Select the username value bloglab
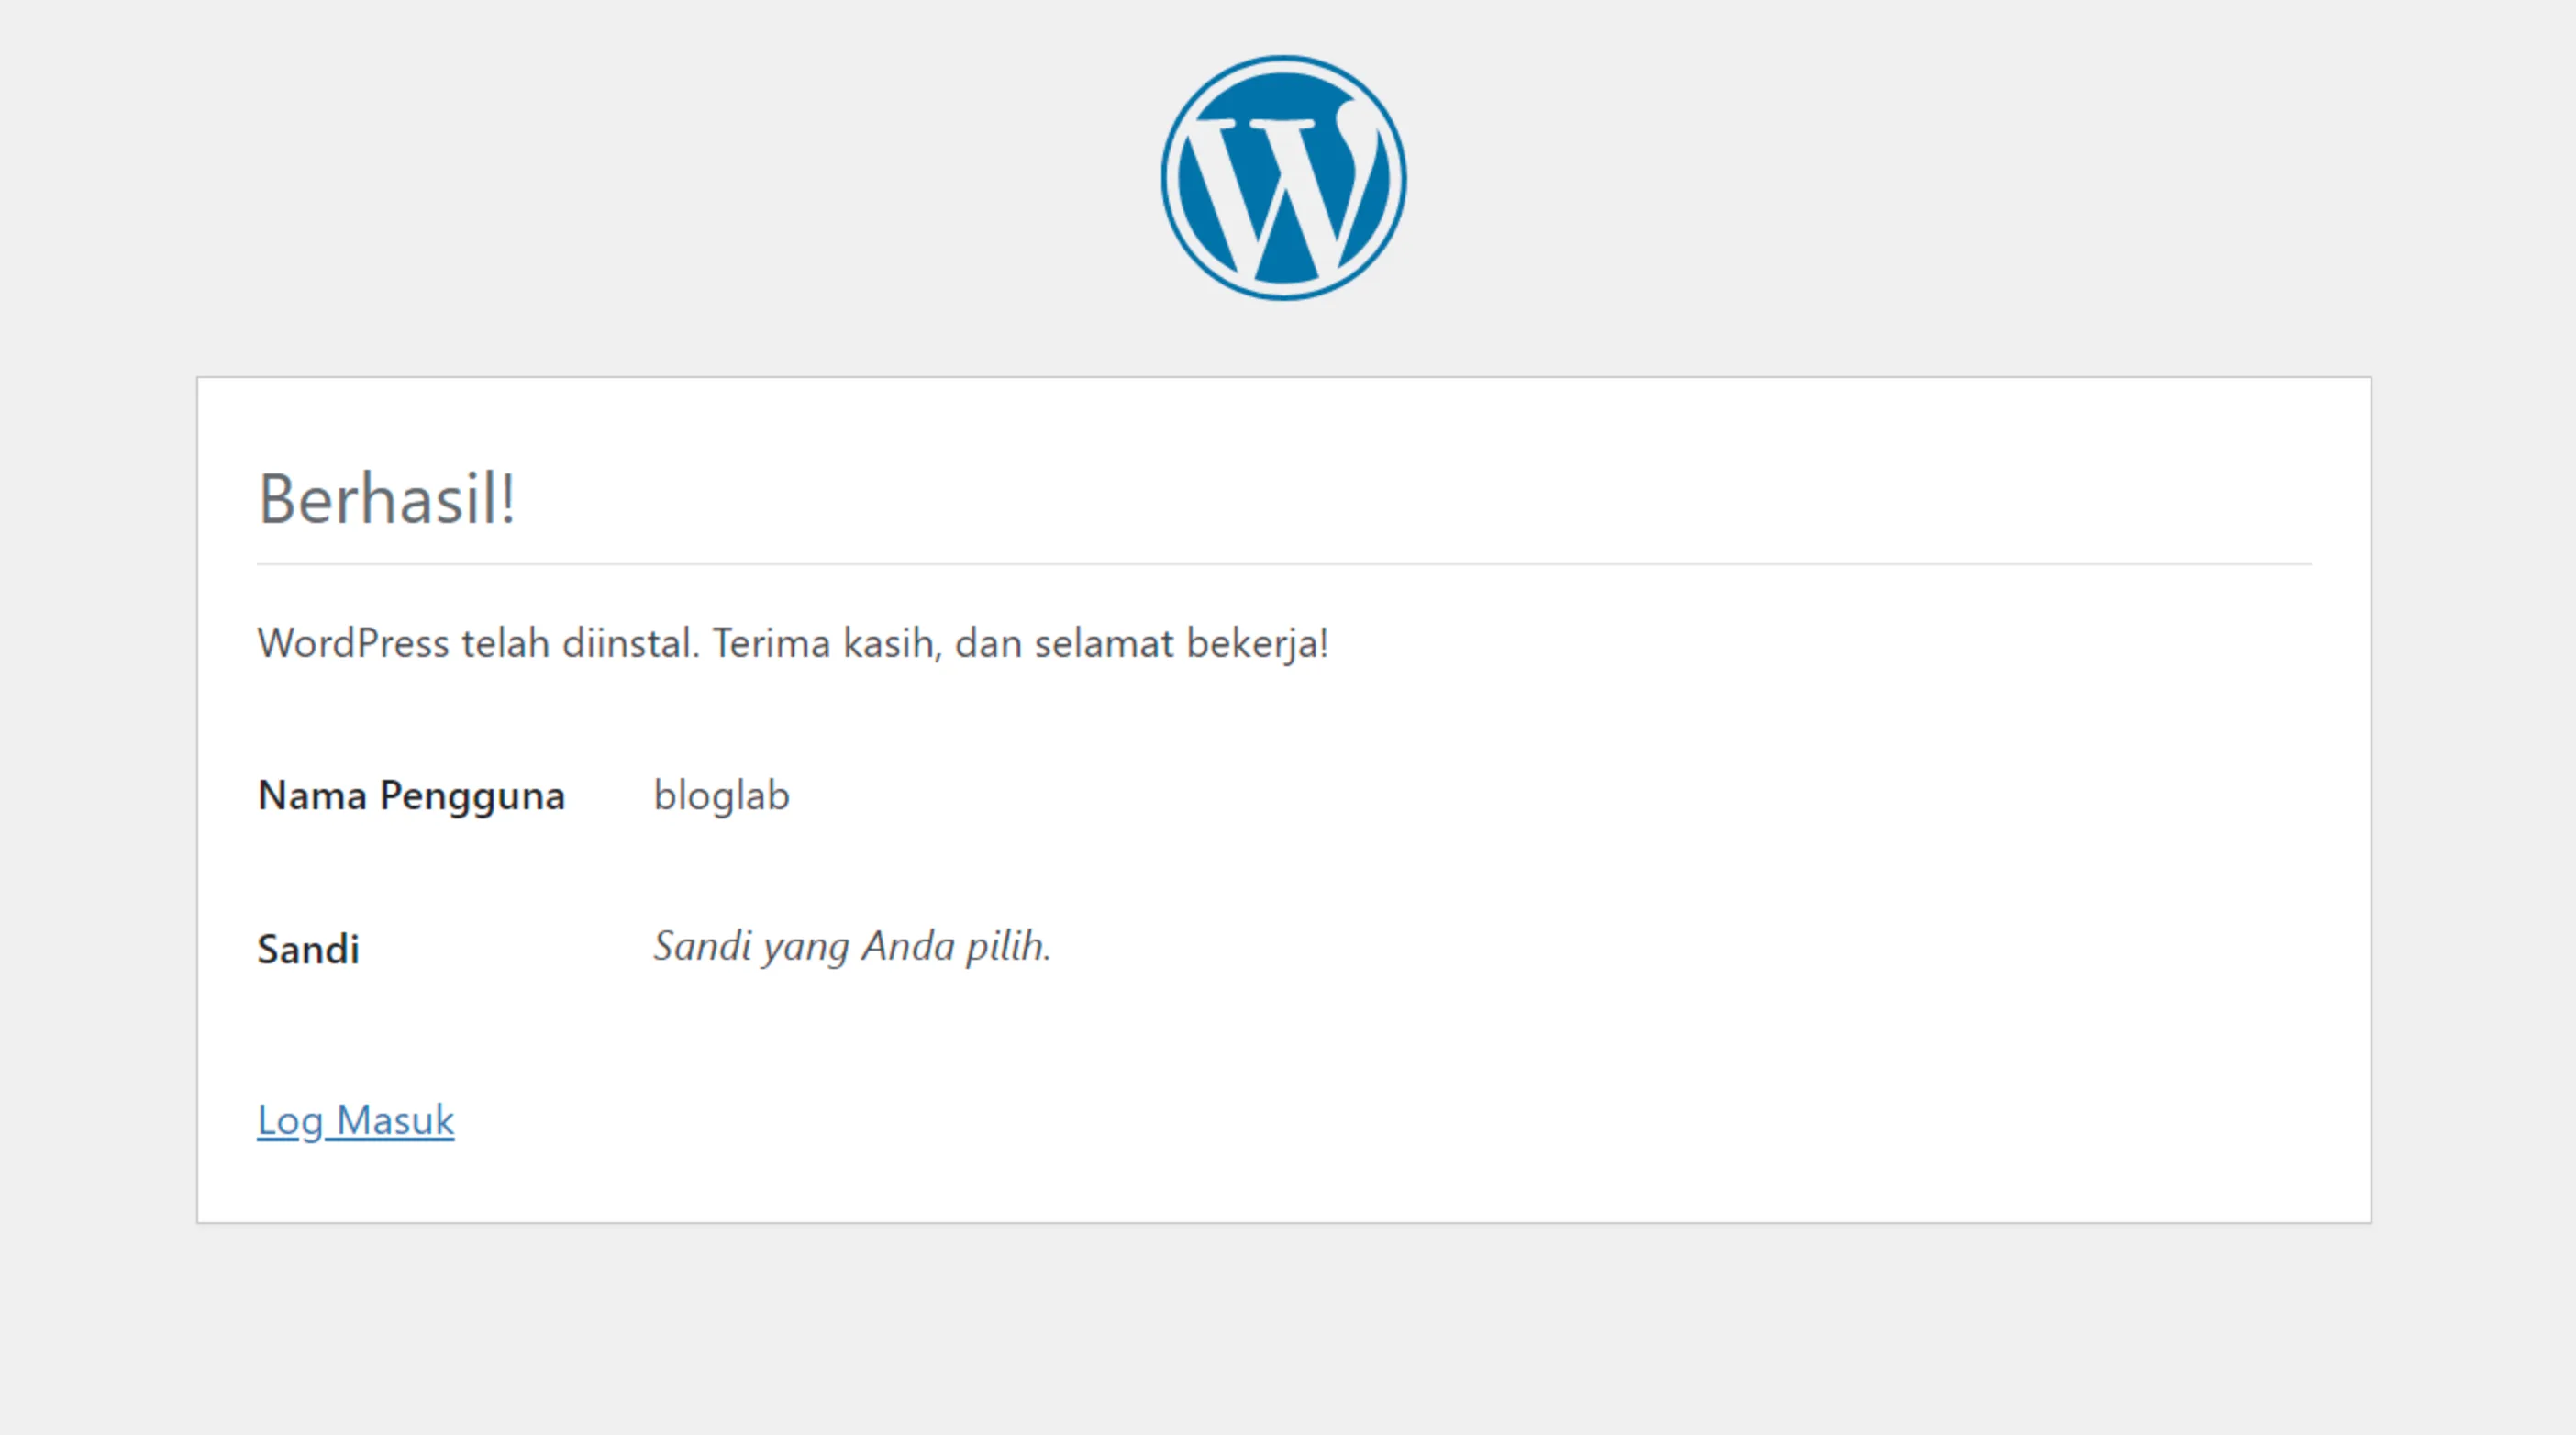 coord(721,796)
